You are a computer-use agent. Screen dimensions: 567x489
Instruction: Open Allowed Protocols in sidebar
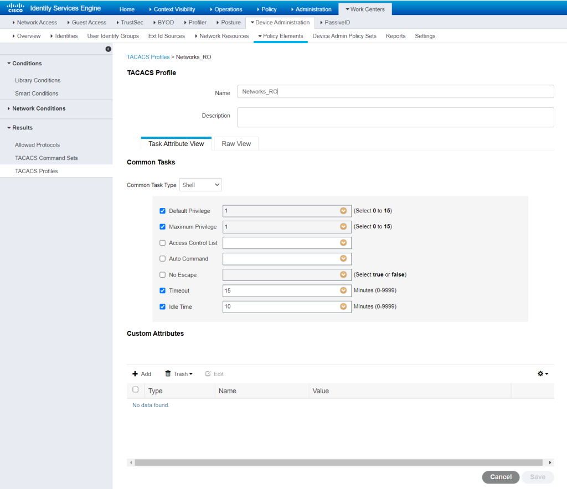37,145
